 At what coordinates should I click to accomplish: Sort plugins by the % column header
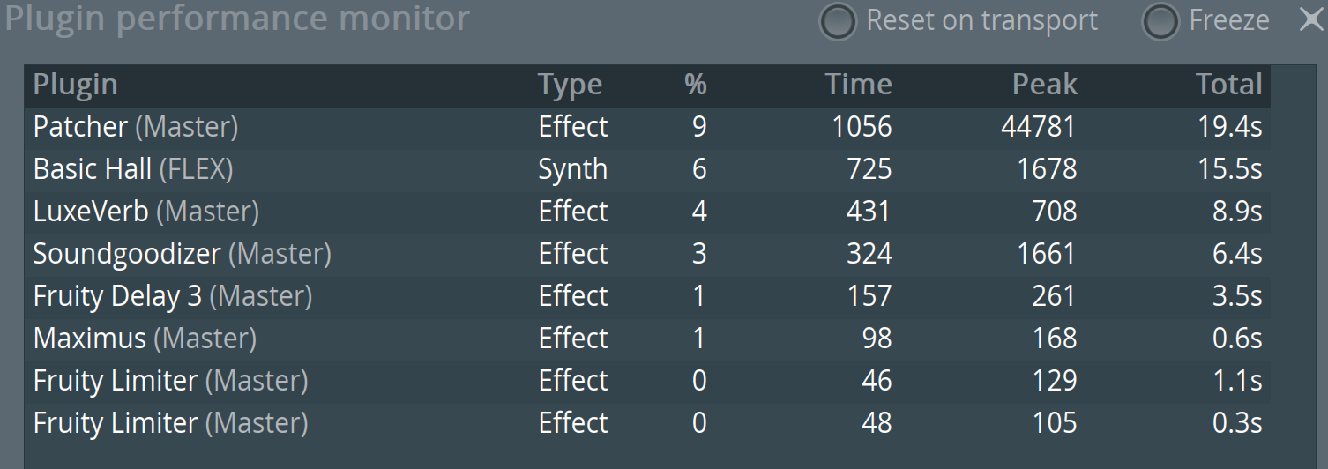pos(696,85)
